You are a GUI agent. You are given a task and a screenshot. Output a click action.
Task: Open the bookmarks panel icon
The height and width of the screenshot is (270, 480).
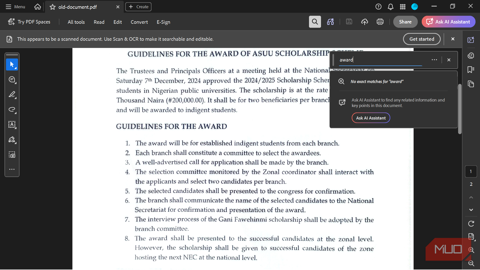(471, 69)
